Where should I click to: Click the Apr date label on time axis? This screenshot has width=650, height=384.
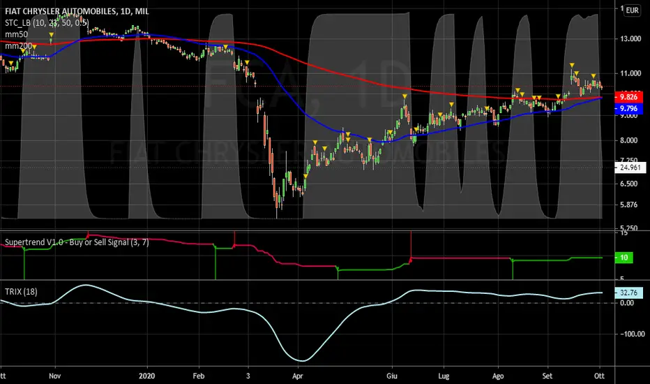coord(297,376)
